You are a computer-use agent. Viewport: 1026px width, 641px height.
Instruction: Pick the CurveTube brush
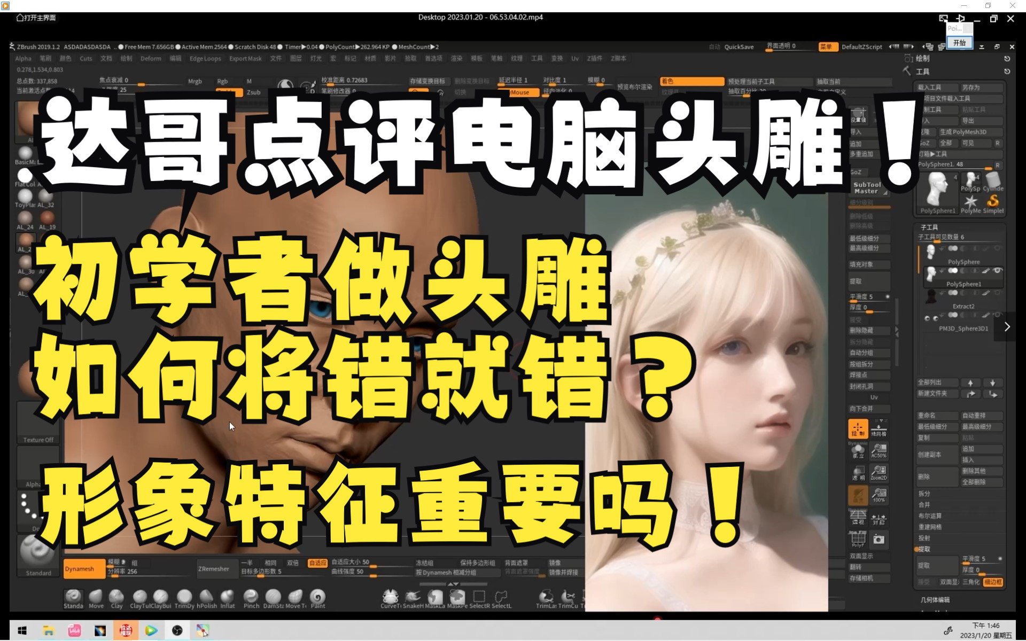(390, 598)
